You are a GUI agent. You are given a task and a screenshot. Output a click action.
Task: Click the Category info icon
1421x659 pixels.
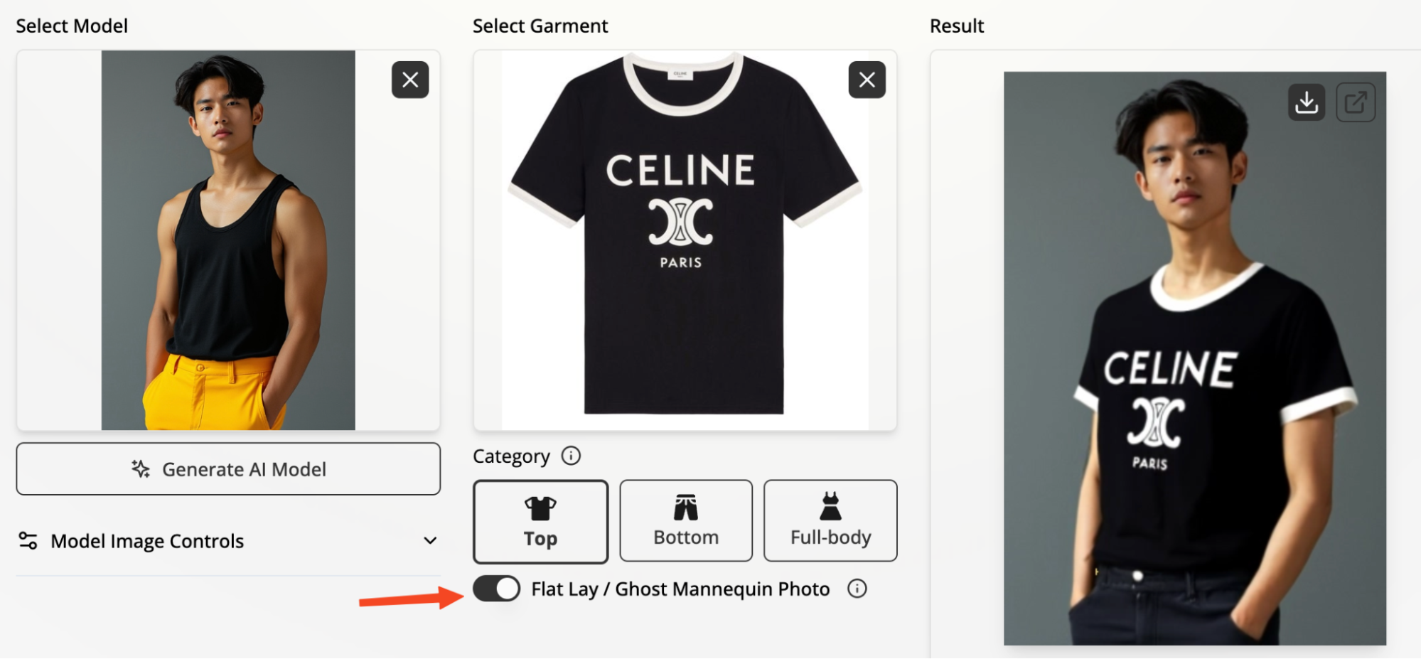tap(571, 456)
